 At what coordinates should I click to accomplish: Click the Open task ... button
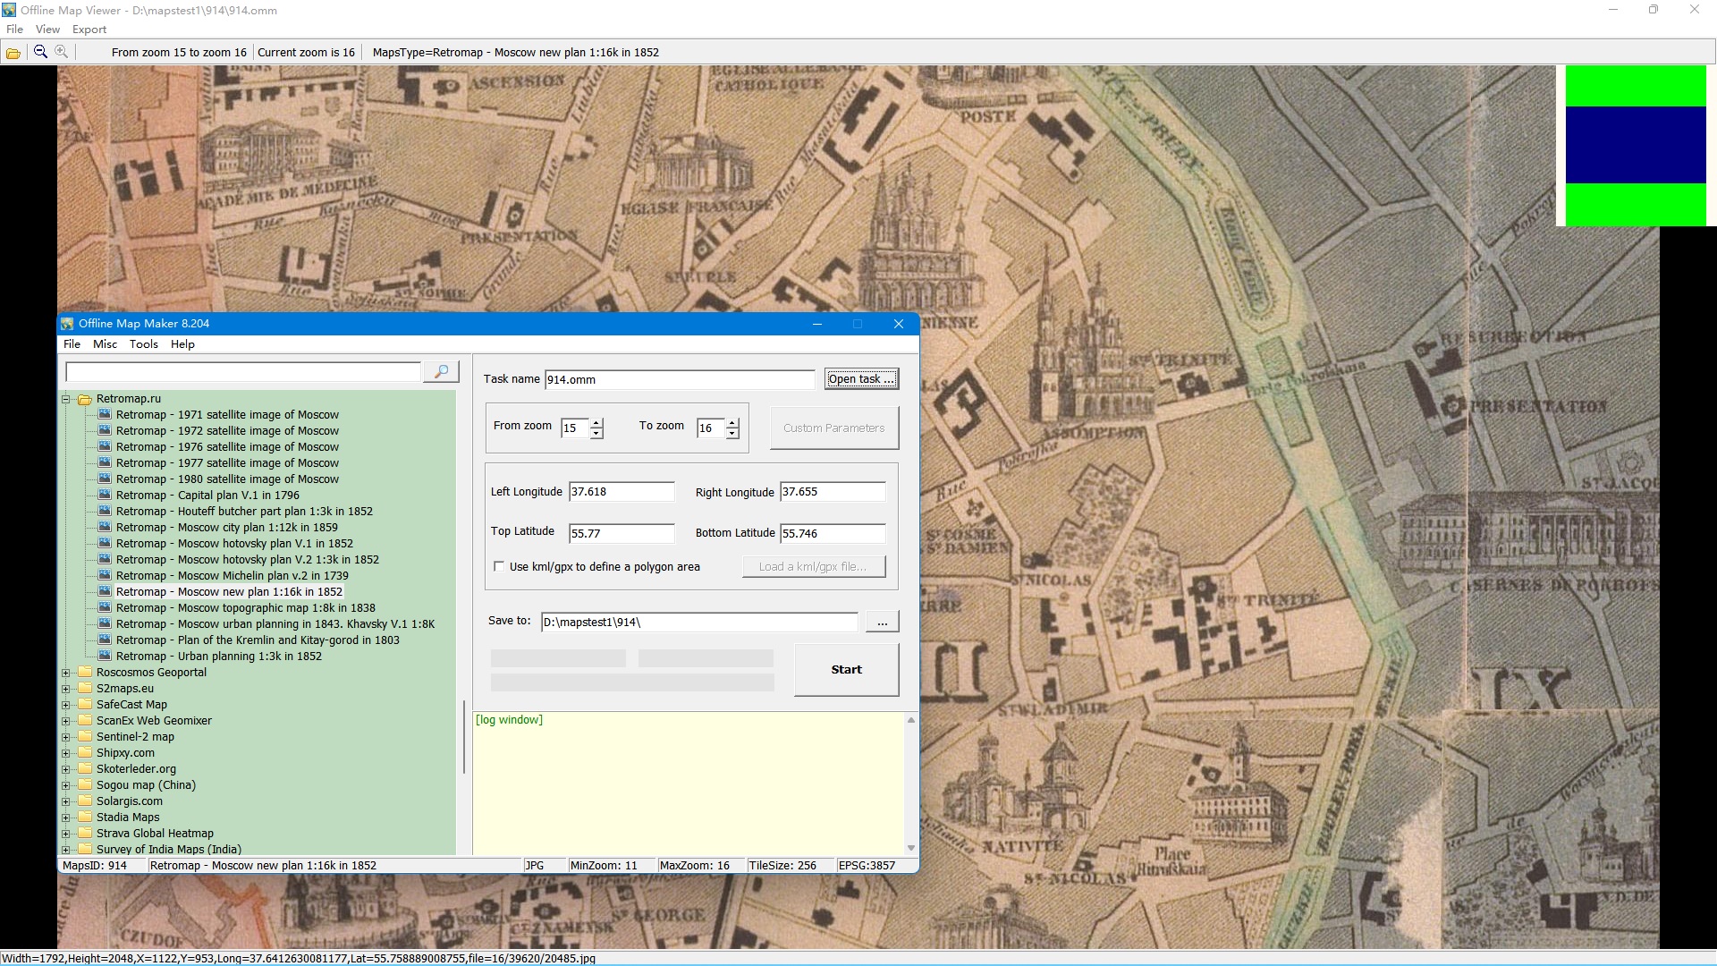click(861, 379)
